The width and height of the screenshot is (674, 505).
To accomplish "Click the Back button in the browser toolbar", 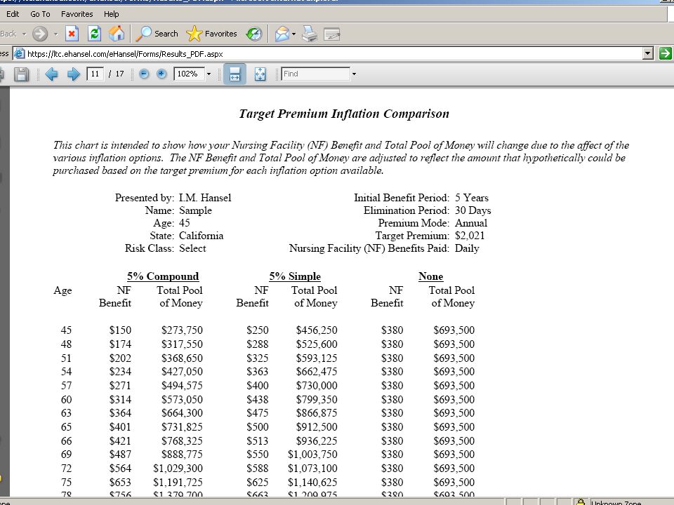I will (8, 34).
